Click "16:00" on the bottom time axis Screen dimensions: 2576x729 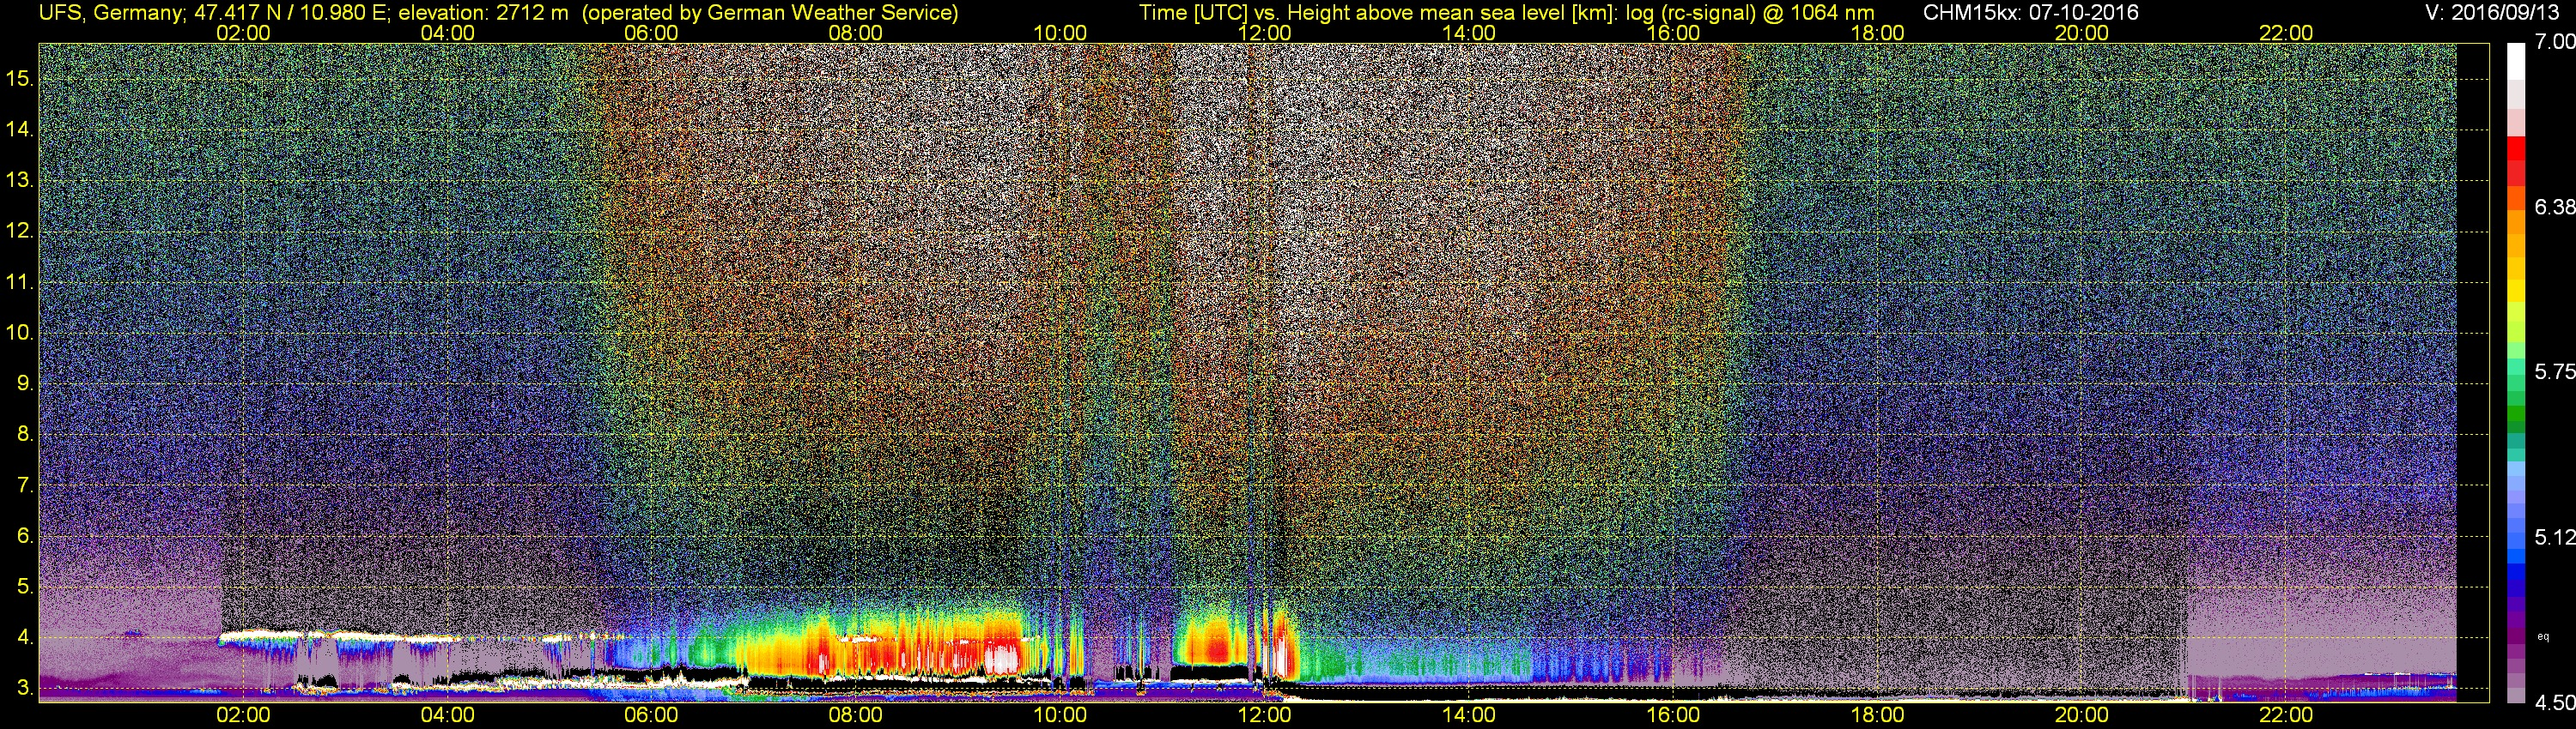[1673, 715]
